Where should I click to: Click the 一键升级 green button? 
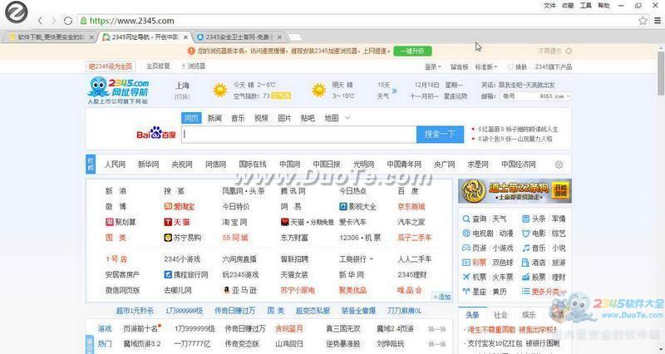(x=412, y=51)
